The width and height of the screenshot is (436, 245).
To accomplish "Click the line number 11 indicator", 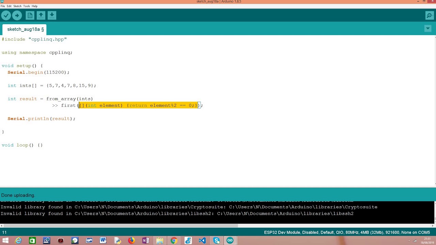I will pyautogui.click(x=4, y=232).
